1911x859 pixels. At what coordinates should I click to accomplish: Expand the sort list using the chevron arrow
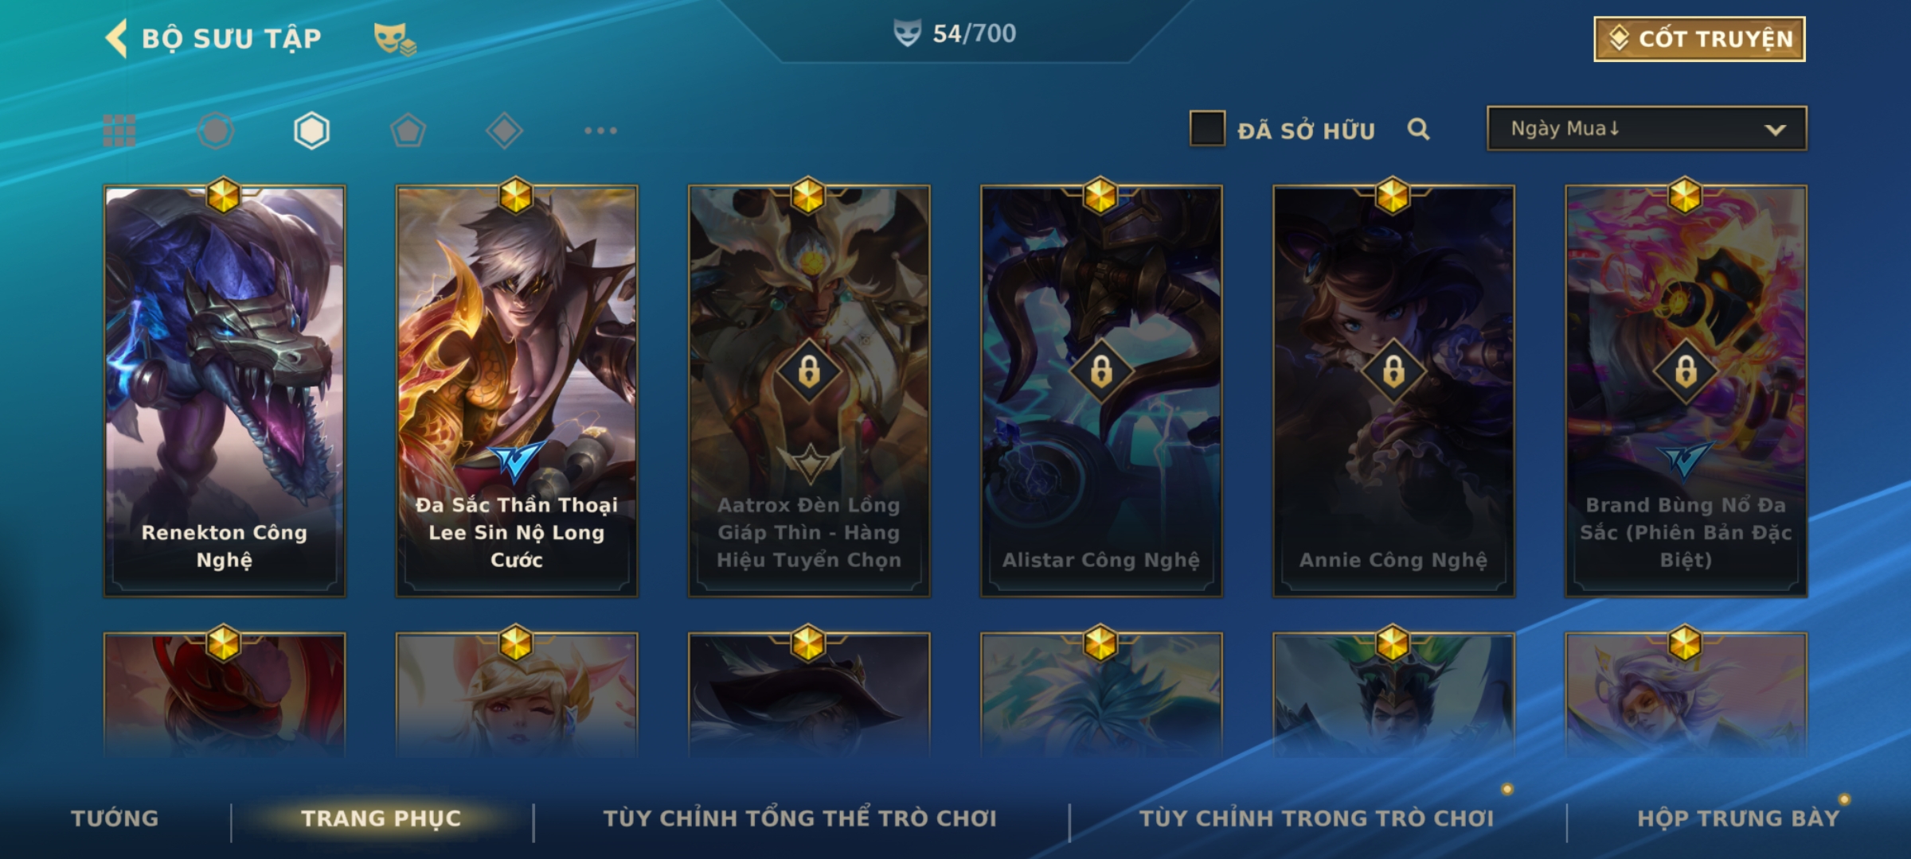point(1775,130)
